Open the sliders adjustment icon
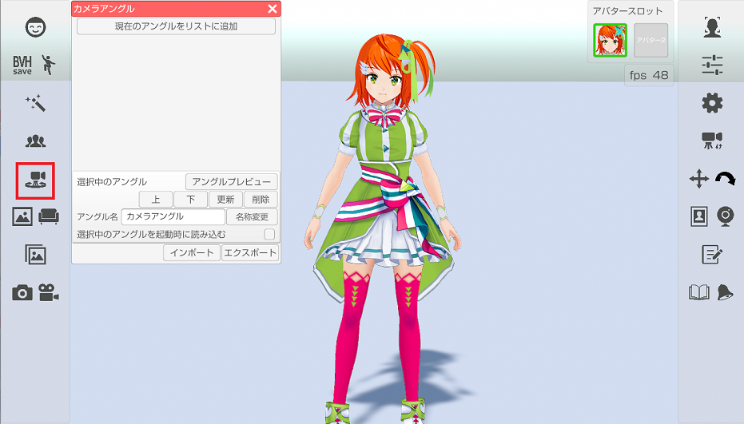 coord(712,65)
